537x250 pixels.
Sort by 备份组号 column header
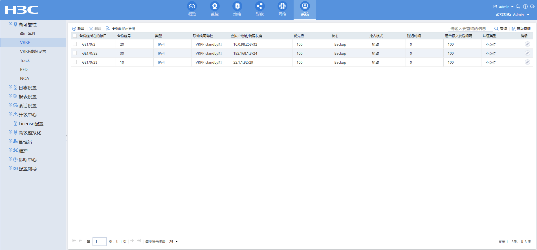[124, 36]
